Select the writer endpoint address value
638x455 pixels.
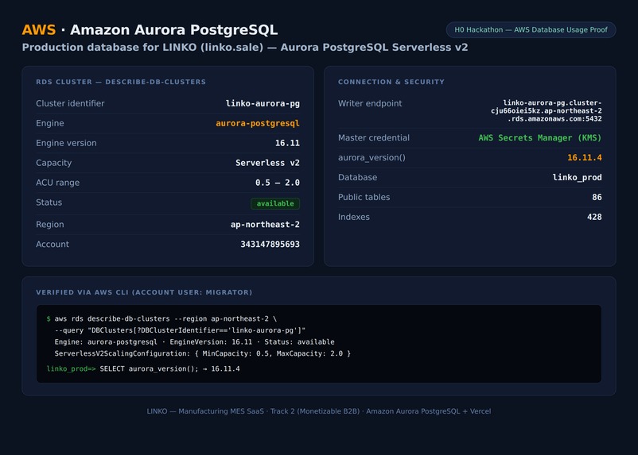(546, 111)
